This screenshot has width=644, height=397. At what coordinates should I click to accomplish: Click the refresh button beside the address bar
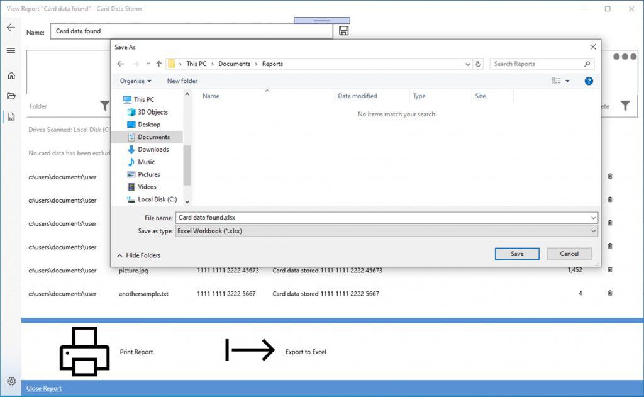479,64
